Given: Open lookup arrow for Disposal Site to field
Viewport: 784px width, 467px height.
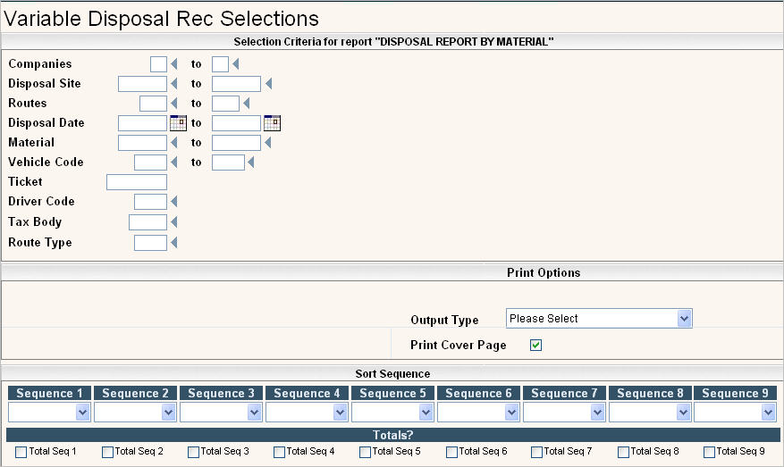Looking at the screenshot, I should [268, 83].
